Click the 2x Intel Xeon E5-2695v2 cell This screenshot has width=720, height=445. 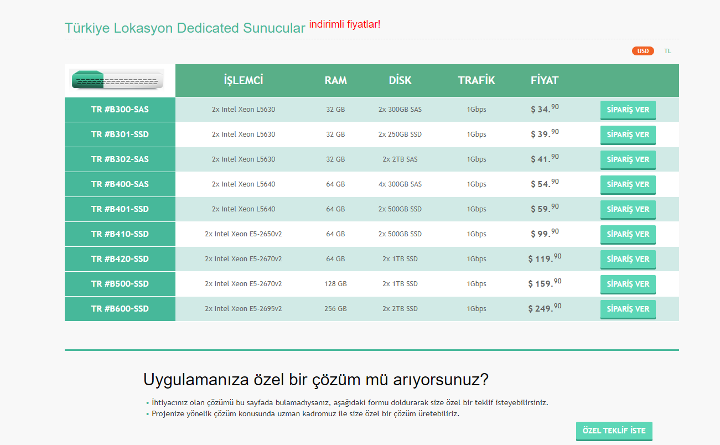pos(244,309)
